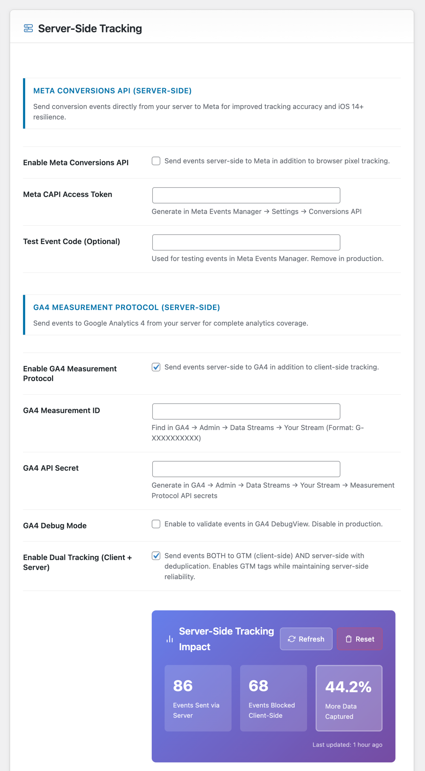Click the Reset button to clear tracking stats
Viewport: 425px width, 771px height.
360,639
